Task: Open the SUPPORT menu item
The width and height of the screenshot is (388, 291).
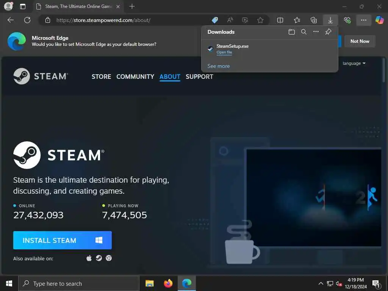Action: point(199,77)
